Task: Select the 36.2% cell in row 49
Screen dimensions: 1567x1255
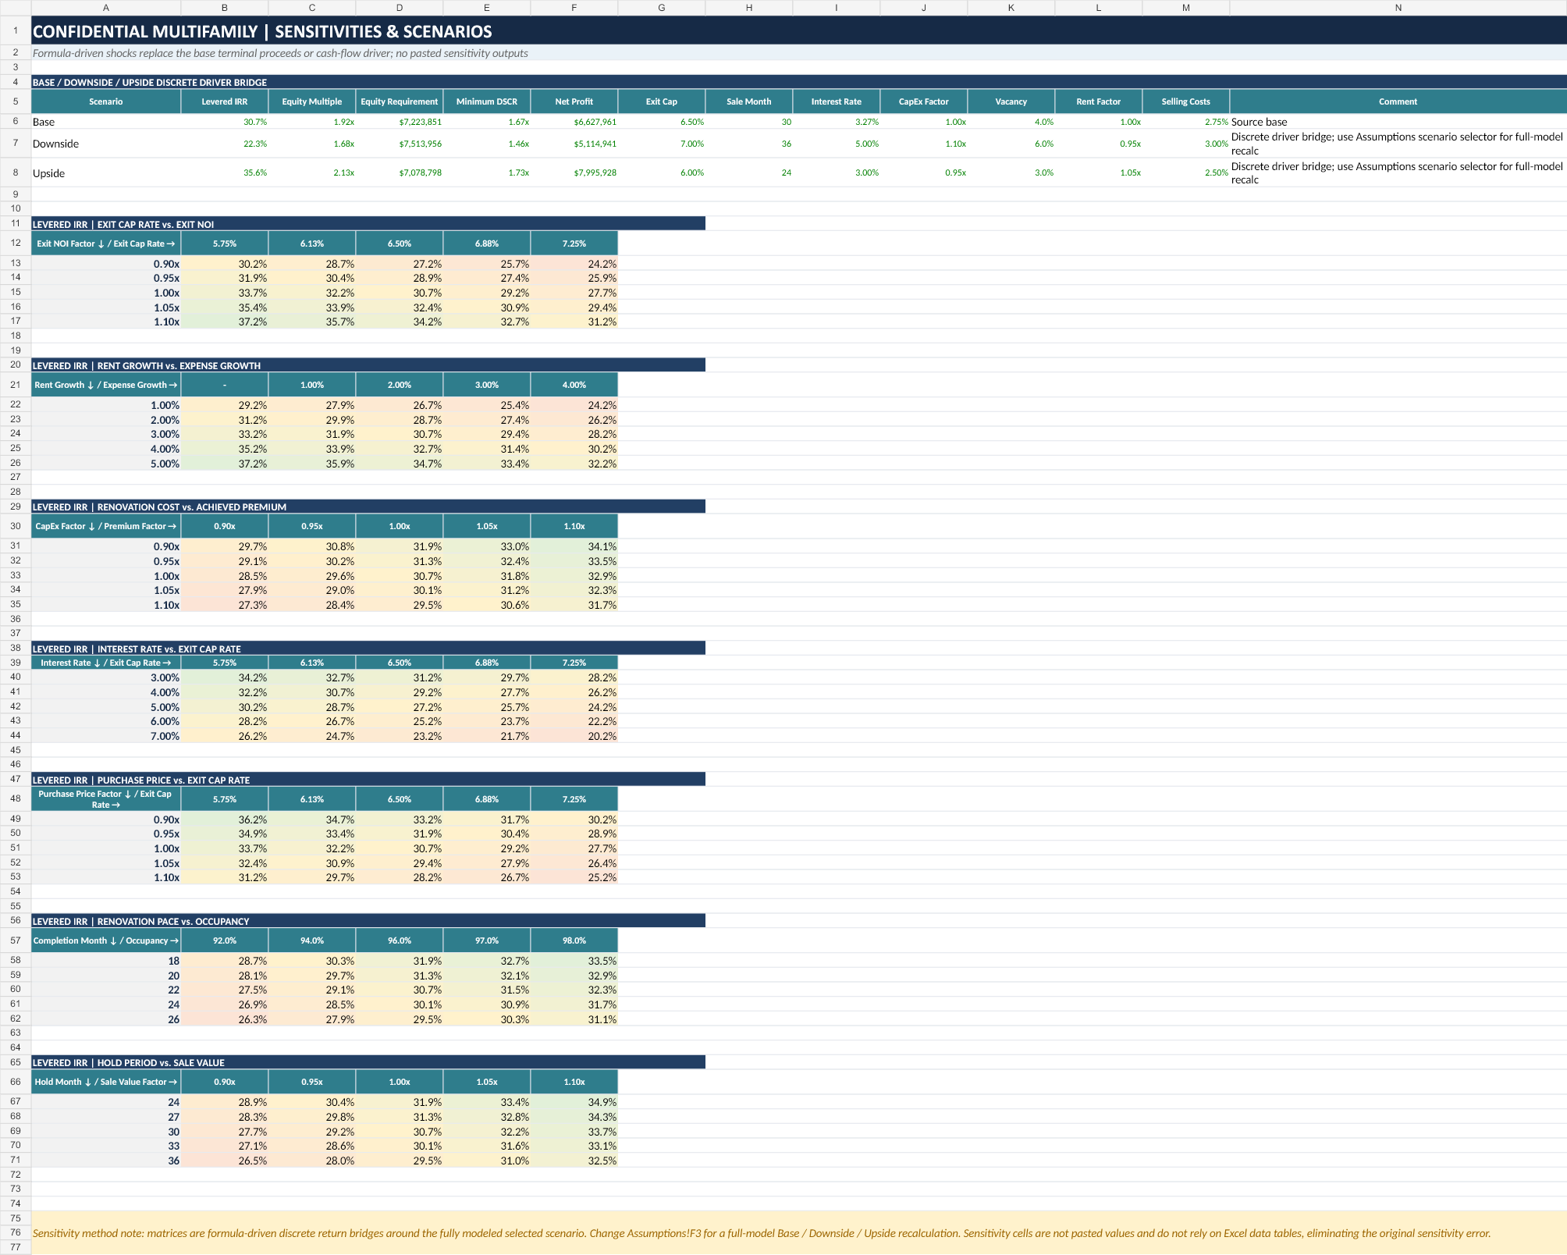Action: click(225, 819)
